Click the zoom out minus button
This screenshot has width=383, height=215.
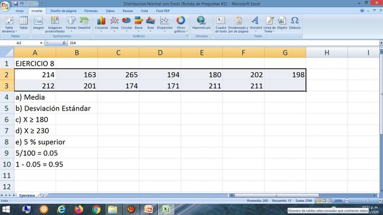click(x=347, y=201)
